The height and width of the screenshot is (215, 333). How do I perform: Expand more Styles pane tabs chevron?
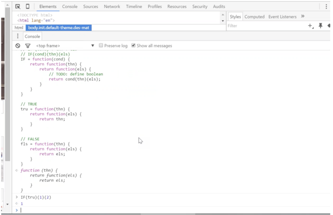tap(303, 16)
